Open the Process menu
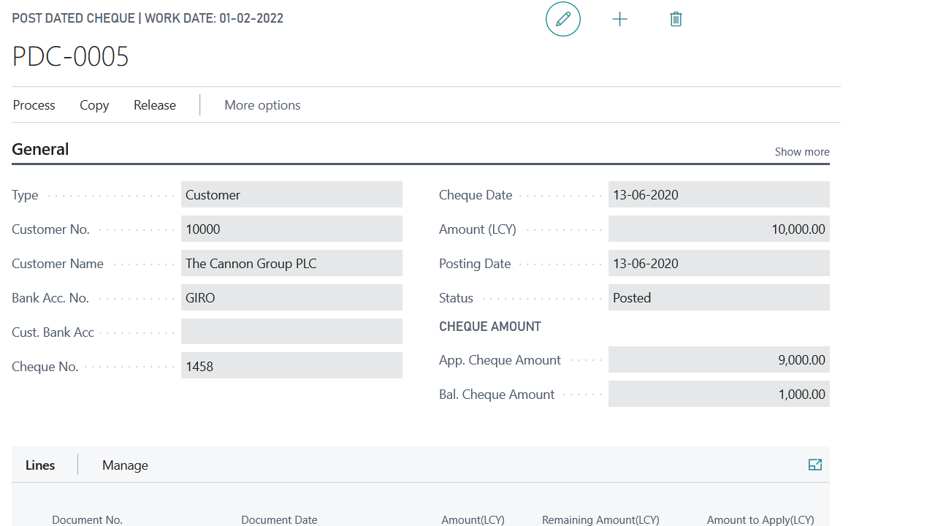 tap(34, 105)
